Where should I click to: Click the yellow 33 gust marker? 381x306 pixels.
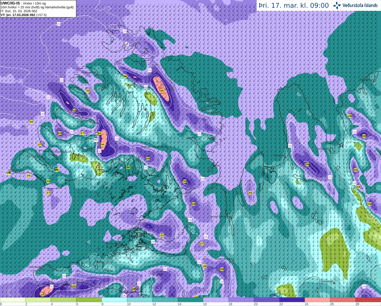pyautogui.click(x=74, y=111)
